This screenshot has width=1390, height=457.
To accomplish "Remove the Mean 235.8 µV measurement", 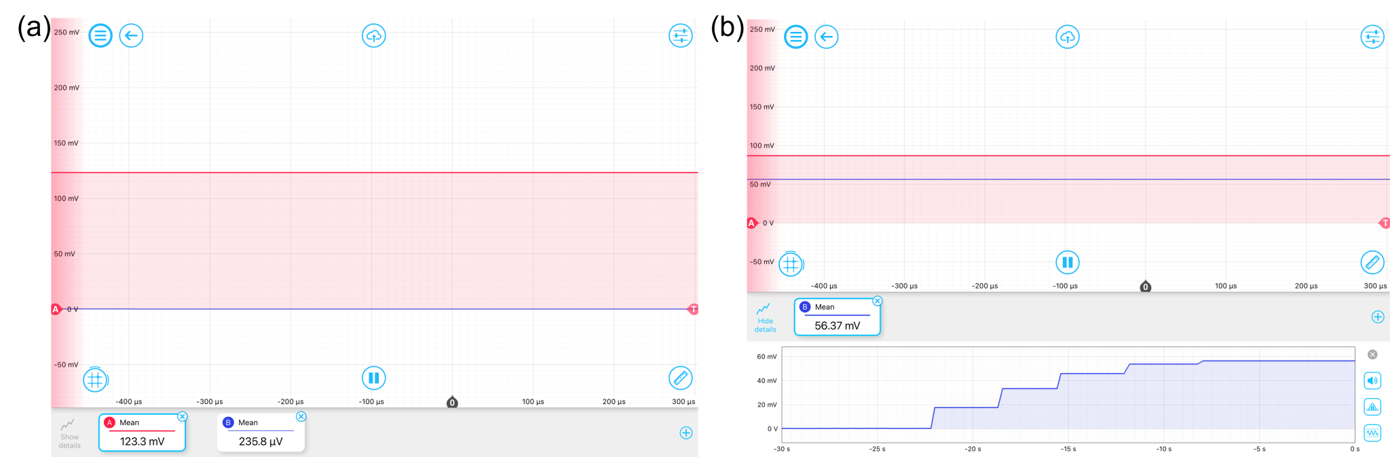I will click(x=301, y=416).
